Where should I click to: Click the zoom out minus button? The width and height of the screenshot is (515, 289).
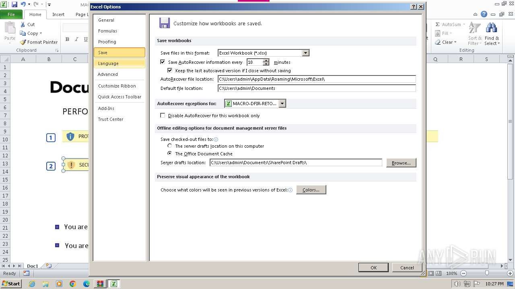click(463, 273)
